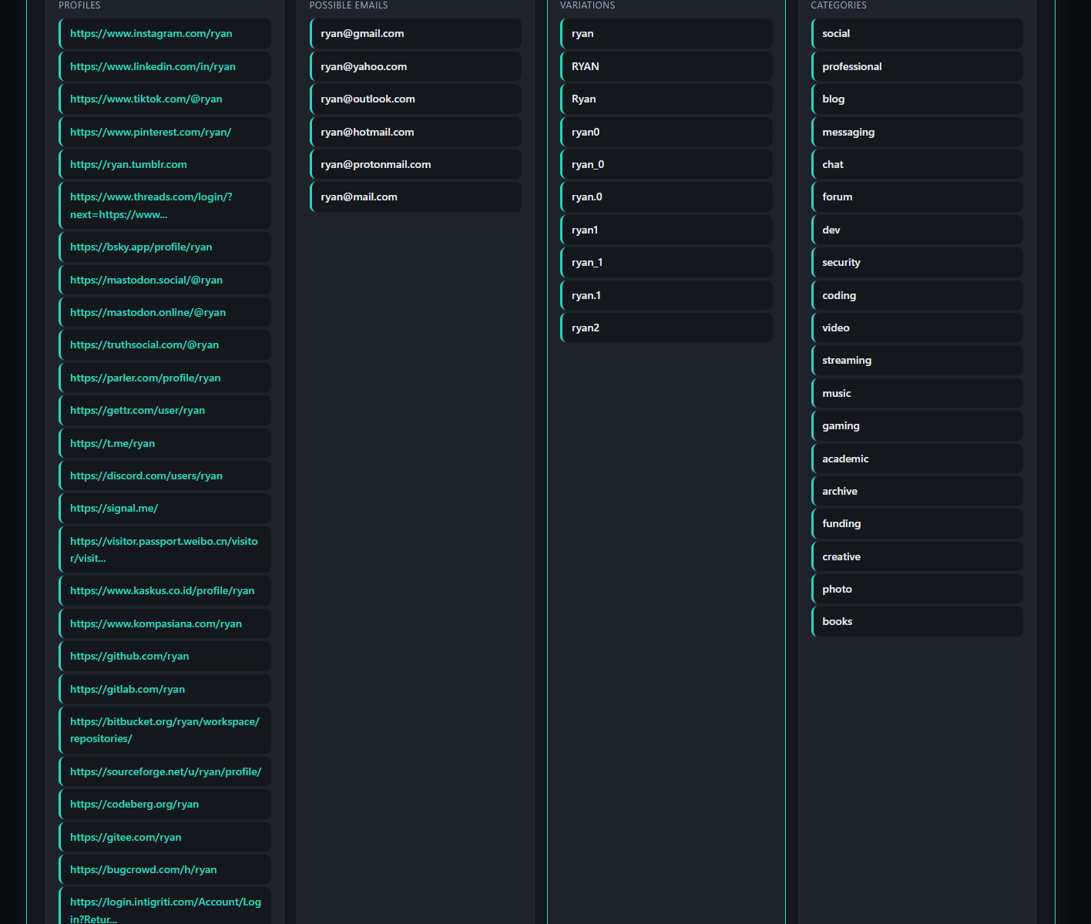Open the bsky.app profile link
Screen dimensions: 1091x924
(141, 247)
